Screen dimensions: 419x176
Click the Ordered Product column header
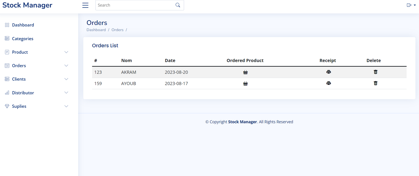(245, 60)
